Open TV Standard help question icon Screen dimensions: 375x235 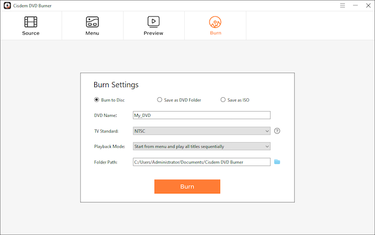pyautogui.click(x=277, y=131)
